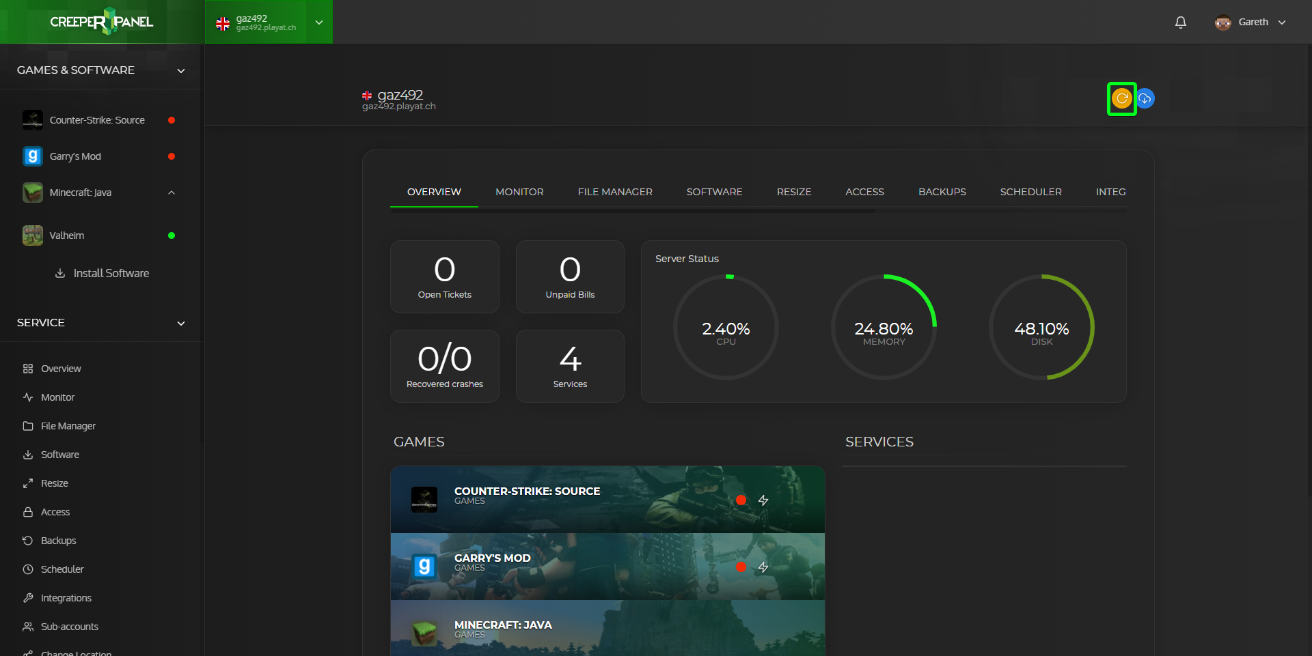
Task: Open the Unpaid Bills card
Action: tap(570, 276)
